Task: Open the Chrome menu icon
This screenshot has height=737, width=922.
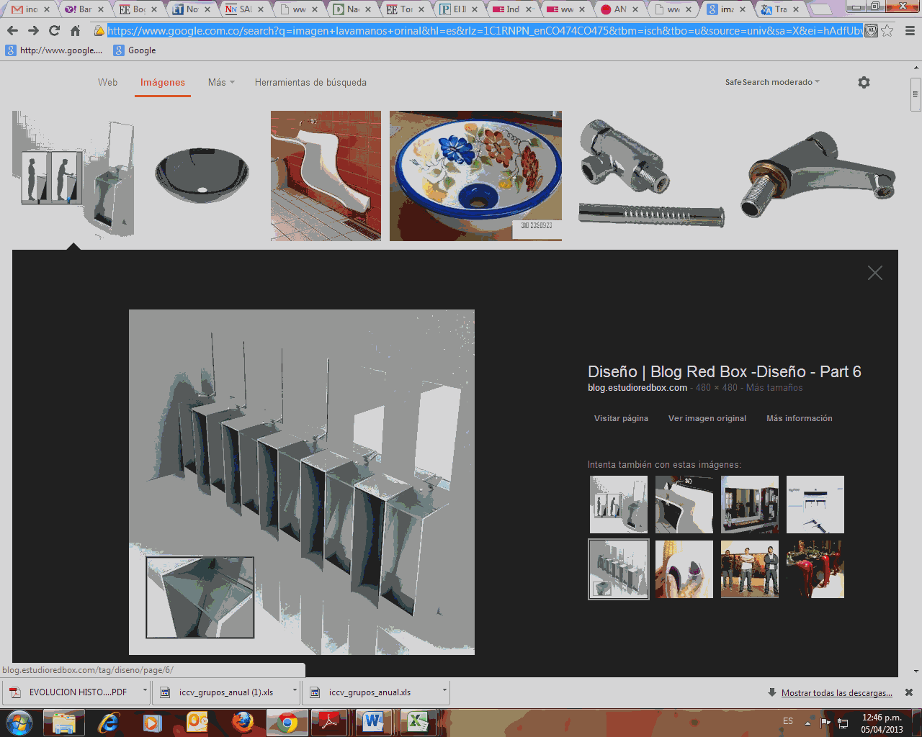Action: [909, 31]
